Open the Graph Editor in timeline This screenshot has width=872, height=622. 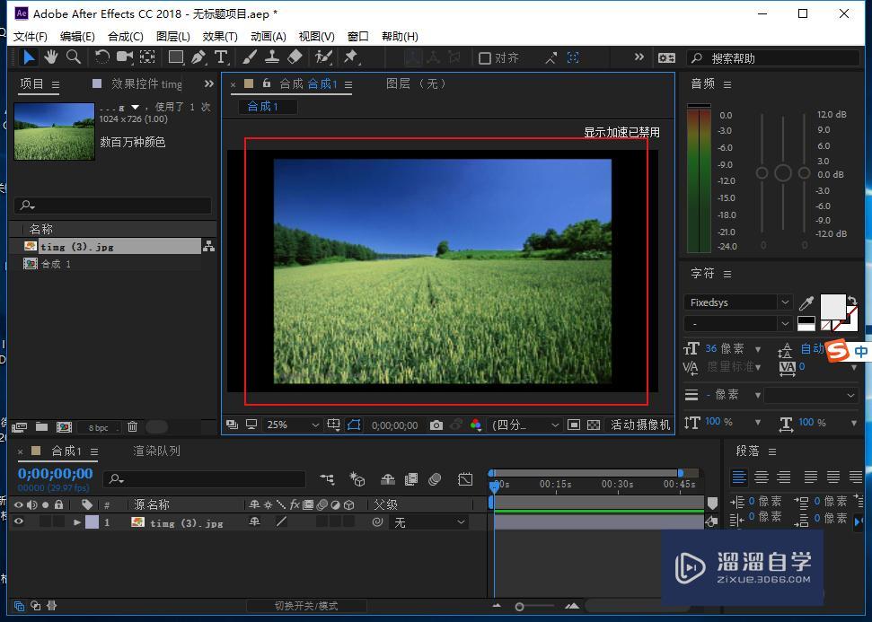pyautogui.click(x=465, y=479)
